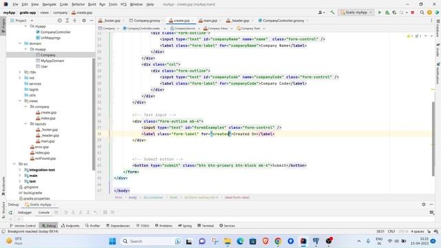The height and width of the screenshot is (248, 441).
Task: Toggle the Endpoints tool window
Action: (70, 225)
